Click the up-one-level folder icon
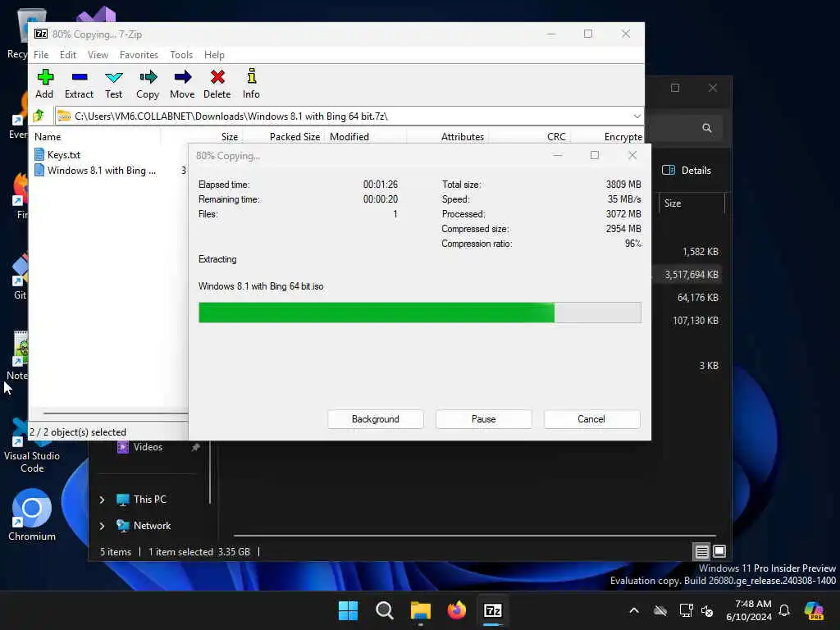 39,116
